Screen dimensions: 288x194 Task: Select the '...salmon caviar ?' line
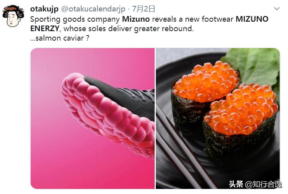(x=60, y=38)
